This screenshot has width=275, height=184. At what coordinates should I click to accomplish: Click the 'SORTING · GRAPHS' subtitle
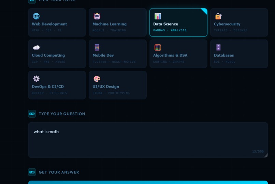(169, 62)
